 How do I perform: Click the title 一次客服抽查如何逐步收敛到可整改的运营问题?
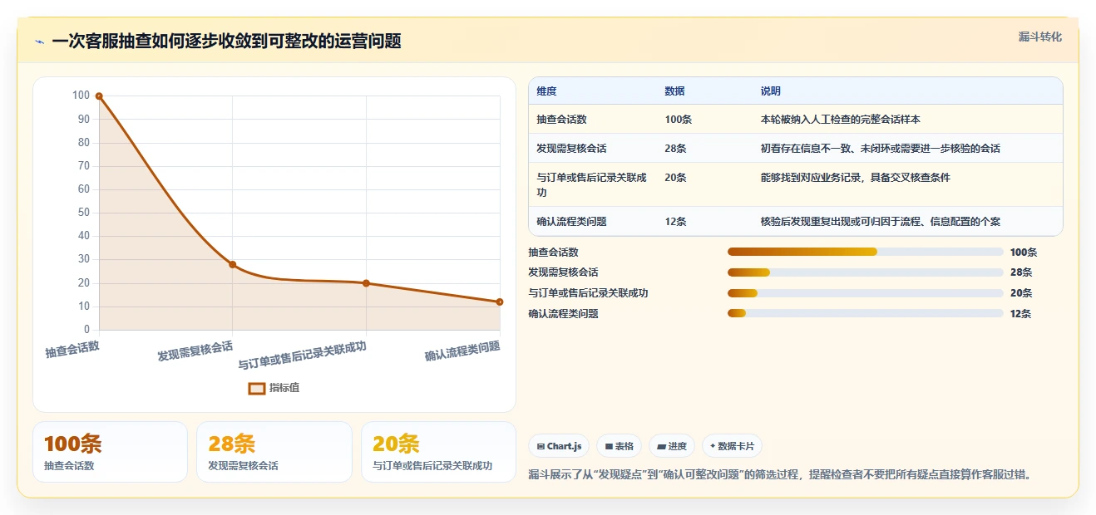[x=226, y=42]
